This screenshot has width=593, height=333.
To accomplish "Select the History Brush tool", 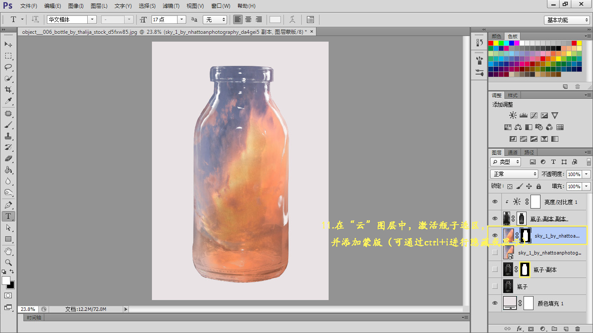I will tap(8, 147).
